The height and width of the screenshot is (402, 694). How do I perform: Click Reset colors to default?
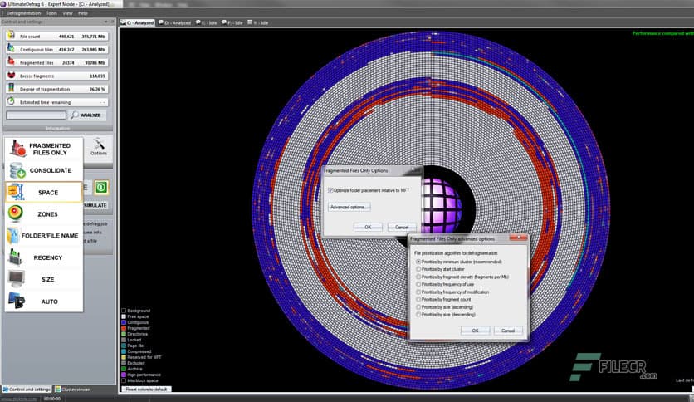146,390
